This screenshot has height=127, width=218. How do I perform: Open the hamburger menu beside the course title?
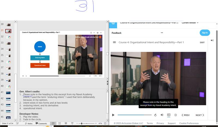pyautogui.click(x=114, y=42)
